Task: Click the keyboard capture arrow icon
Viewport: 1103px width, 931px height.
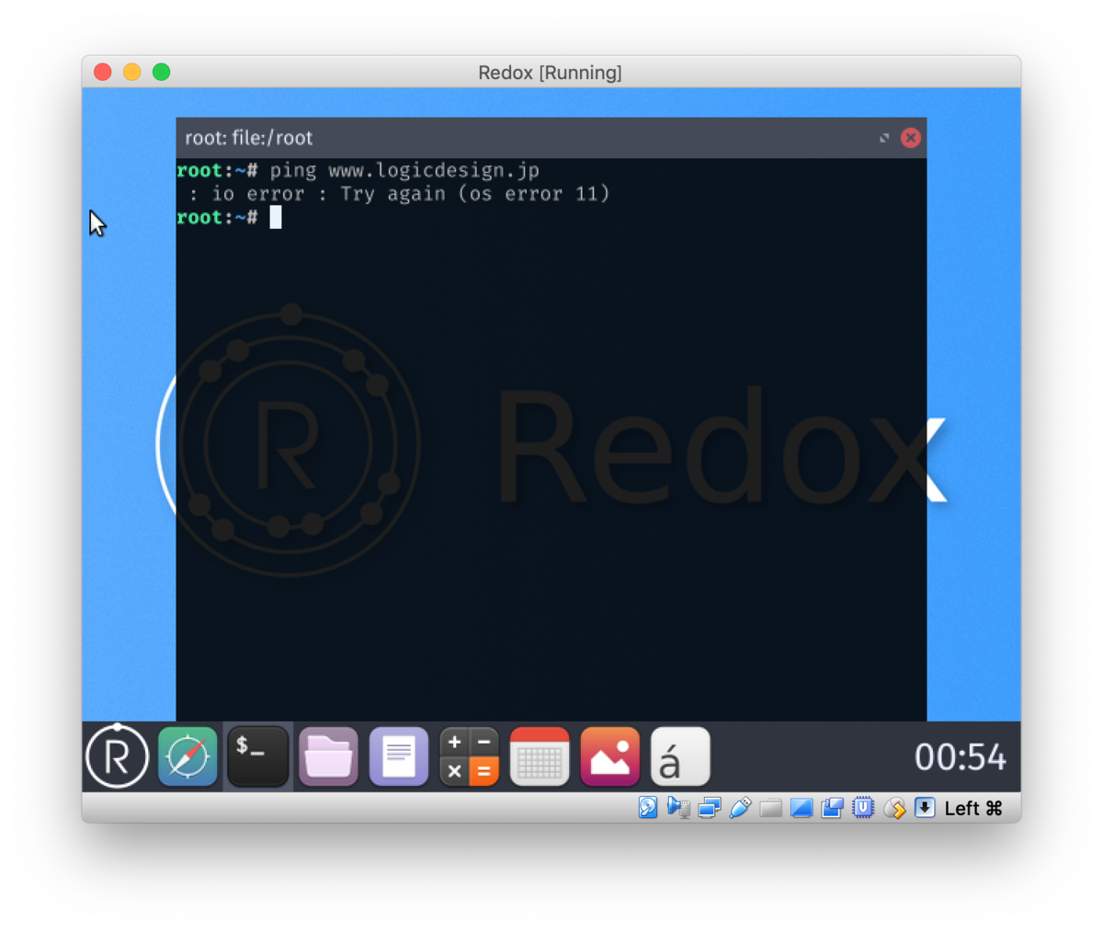Action: click(x=925, y=808)
